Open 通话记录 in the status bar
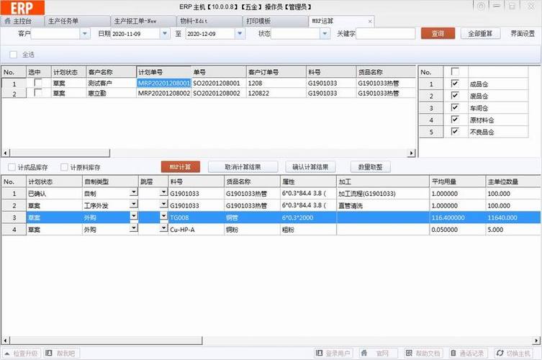The width and height of the screenshot is (542, 360). click(x=455, y=354)
